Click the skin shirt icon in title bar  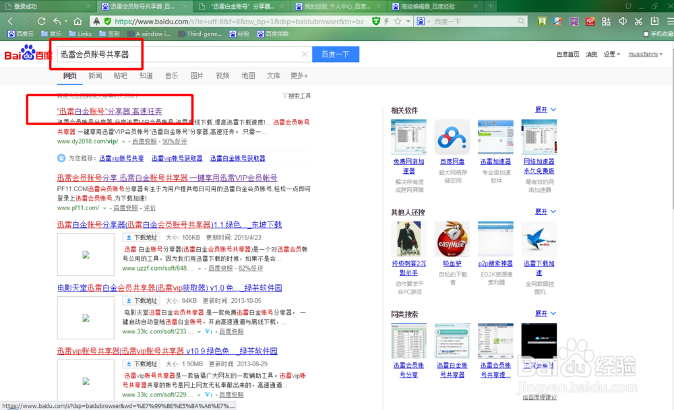[628, 6]
